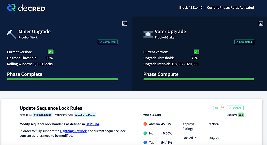Viewport: 267px width, 145px height.
Task: Click the green No legend dot
Action: [145, 133]
